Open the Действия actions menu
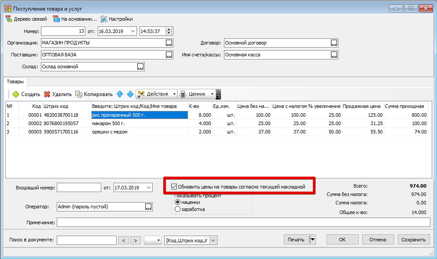 [x=156, y=94]
